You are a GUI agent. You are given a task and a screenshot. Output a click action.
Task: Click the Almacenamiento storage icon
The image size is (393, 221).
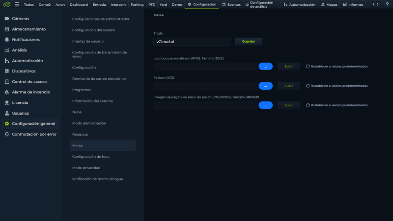(7, 29)
